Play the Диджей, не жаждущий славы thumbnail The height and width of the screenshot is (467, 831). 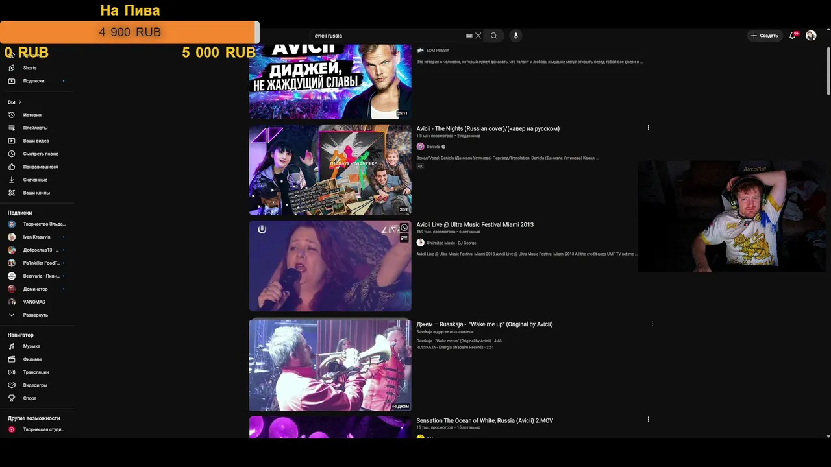(330, 82)
